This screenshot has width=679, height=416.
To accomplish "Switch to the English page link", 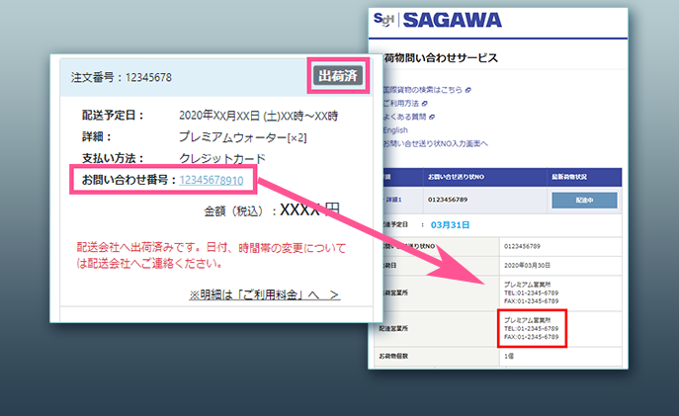I will (394, 129).
